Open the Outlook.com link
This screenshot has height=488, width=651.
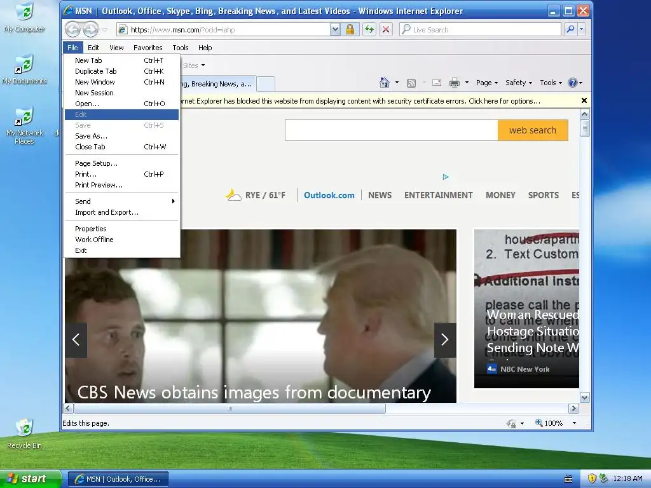click(x=329, y=195)
